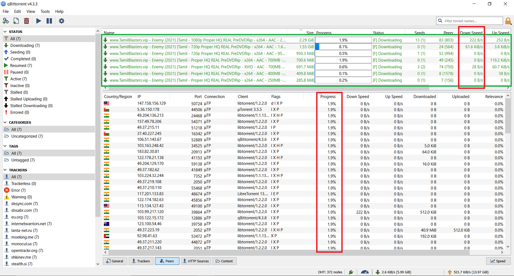Collapse the CATEGORIES section chevron
Image resolution: width=514 pixels, height=276 pixels.
[x=5, y=123]
